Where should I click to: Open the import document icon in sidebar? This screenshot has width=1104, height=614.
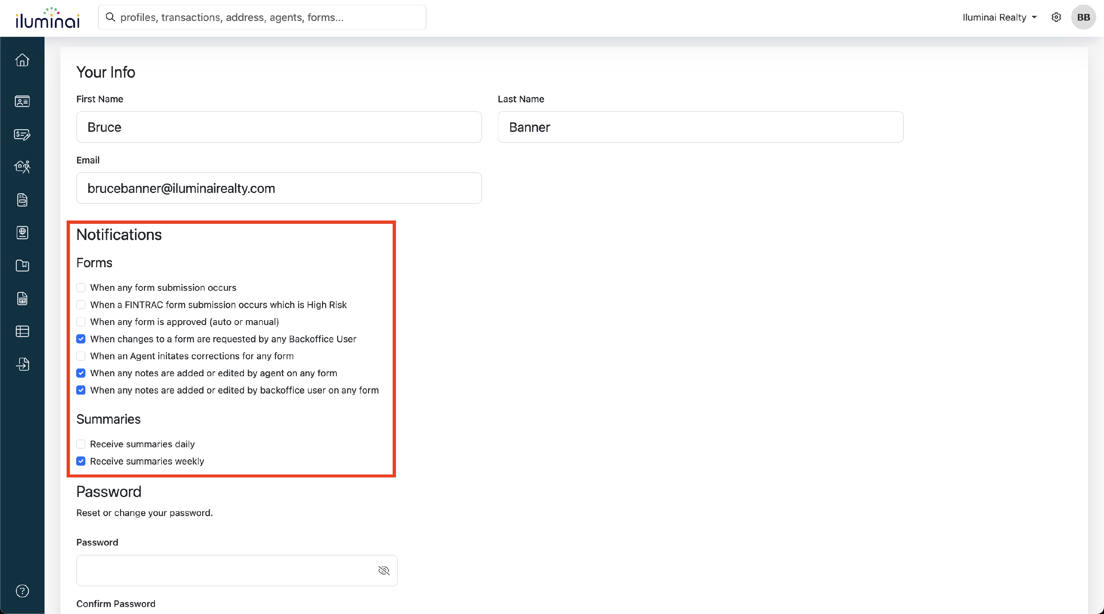[22, 364]
